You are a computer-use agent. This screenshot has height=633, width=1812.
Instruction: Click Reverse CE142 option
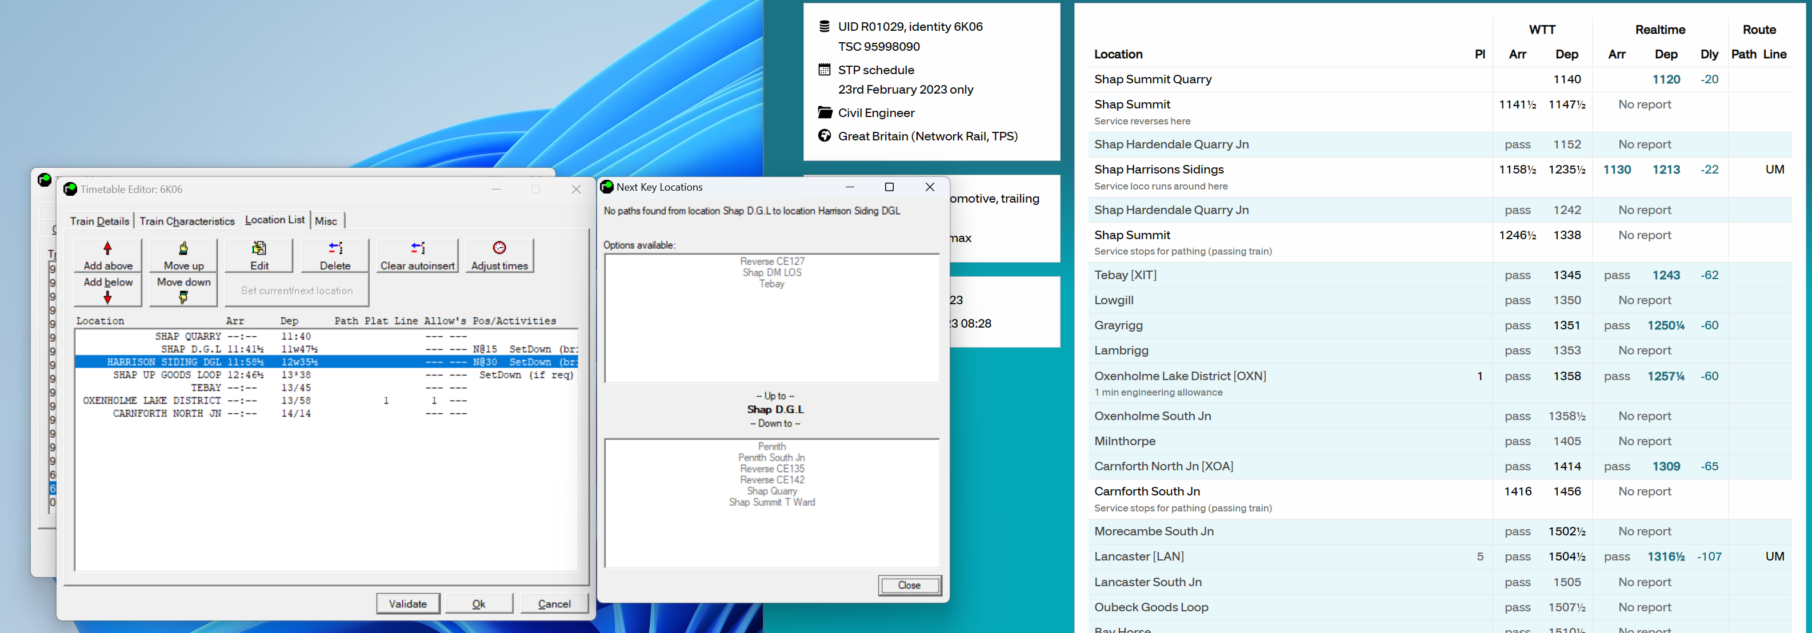pyautogui.click(x=771, y=480)
